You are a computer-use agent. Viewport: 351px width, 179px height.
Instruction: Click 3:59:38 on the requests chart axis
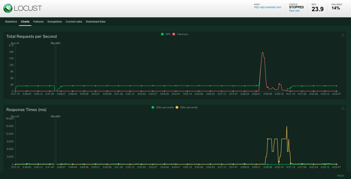pyautogui.click(x=267, y=94)
